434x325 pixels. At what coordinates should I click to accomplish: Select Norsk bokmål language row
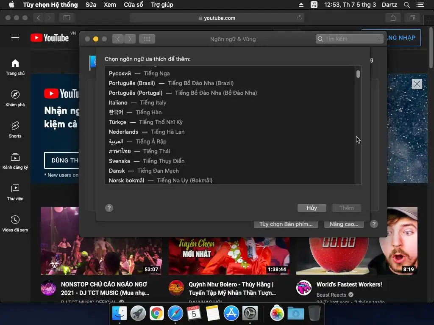coord(230,180)
